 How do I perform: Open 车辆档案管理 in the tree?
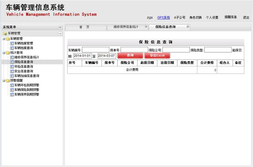click(x=23, y=43)
